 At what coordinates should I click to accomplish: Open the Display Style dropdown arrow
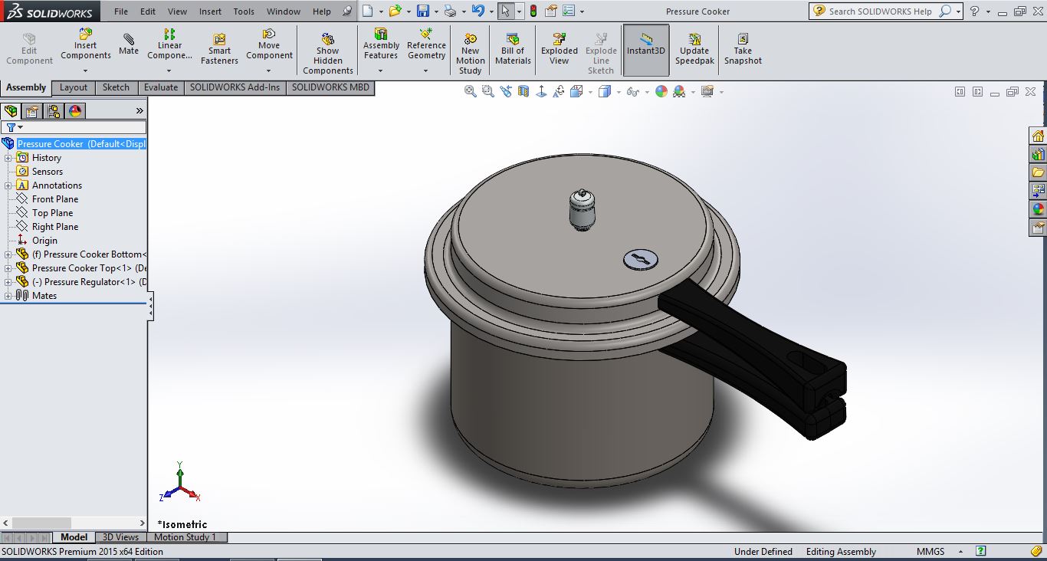pyautogui.click(x=619, y=92)
